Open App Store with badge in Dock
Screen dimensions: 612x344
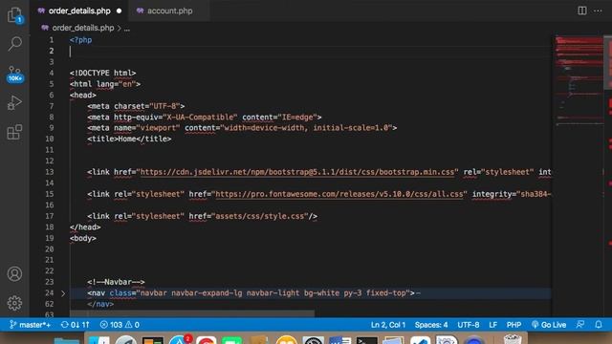click(180, 340)
